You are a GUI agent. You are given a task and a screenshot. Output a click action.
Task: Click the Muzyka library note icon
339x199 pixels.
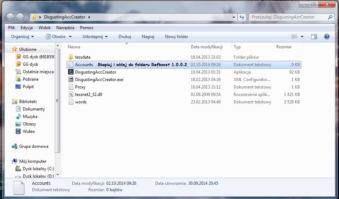click(x=18, y=116)
